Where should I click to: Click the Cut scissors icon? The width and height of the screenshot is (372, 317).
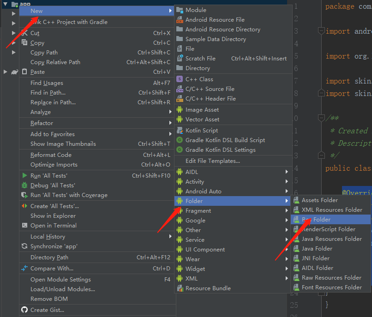coord(24,33)
